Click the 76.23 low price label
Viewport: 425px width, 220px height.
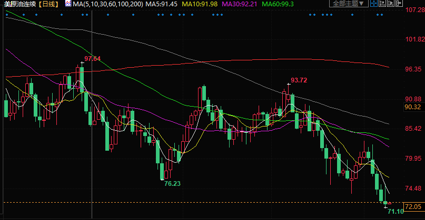172,183
